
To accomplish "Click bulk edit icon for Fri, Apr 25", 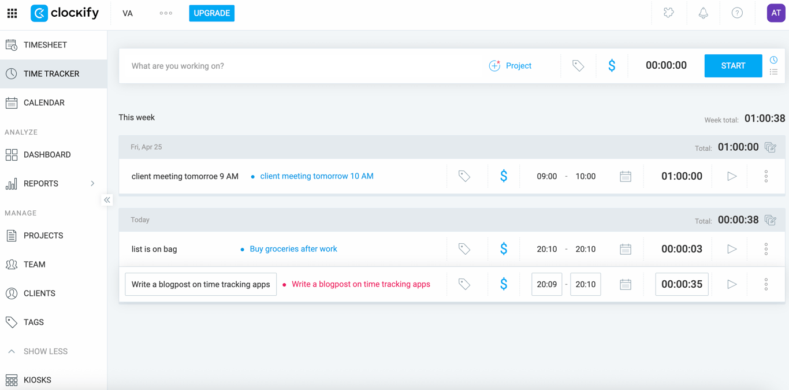I will click(771, 147).
